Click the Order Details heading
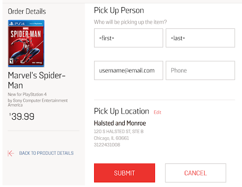242x187 pixels. [x=27, y=11]
